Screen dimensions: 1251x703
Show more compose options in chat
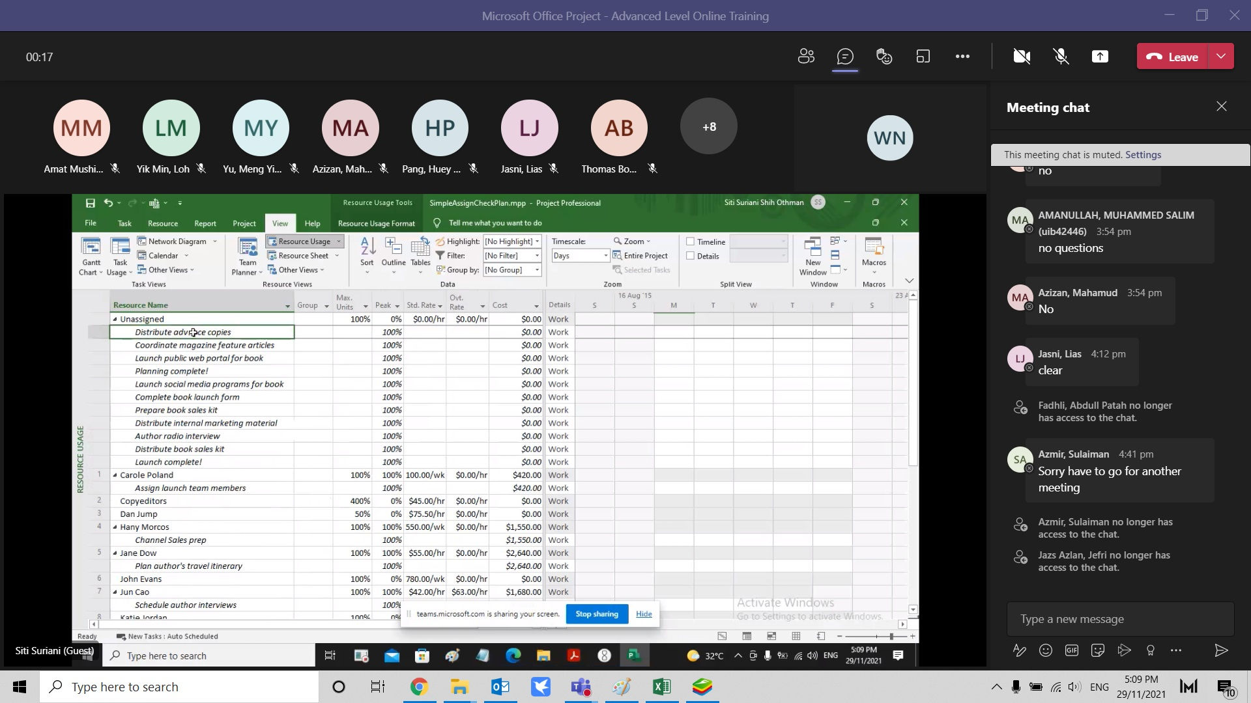1176,650
